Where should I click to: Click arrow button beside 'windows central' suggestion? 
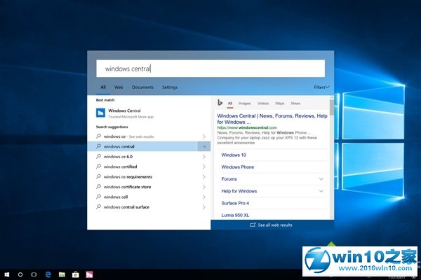tap(203, 147)
